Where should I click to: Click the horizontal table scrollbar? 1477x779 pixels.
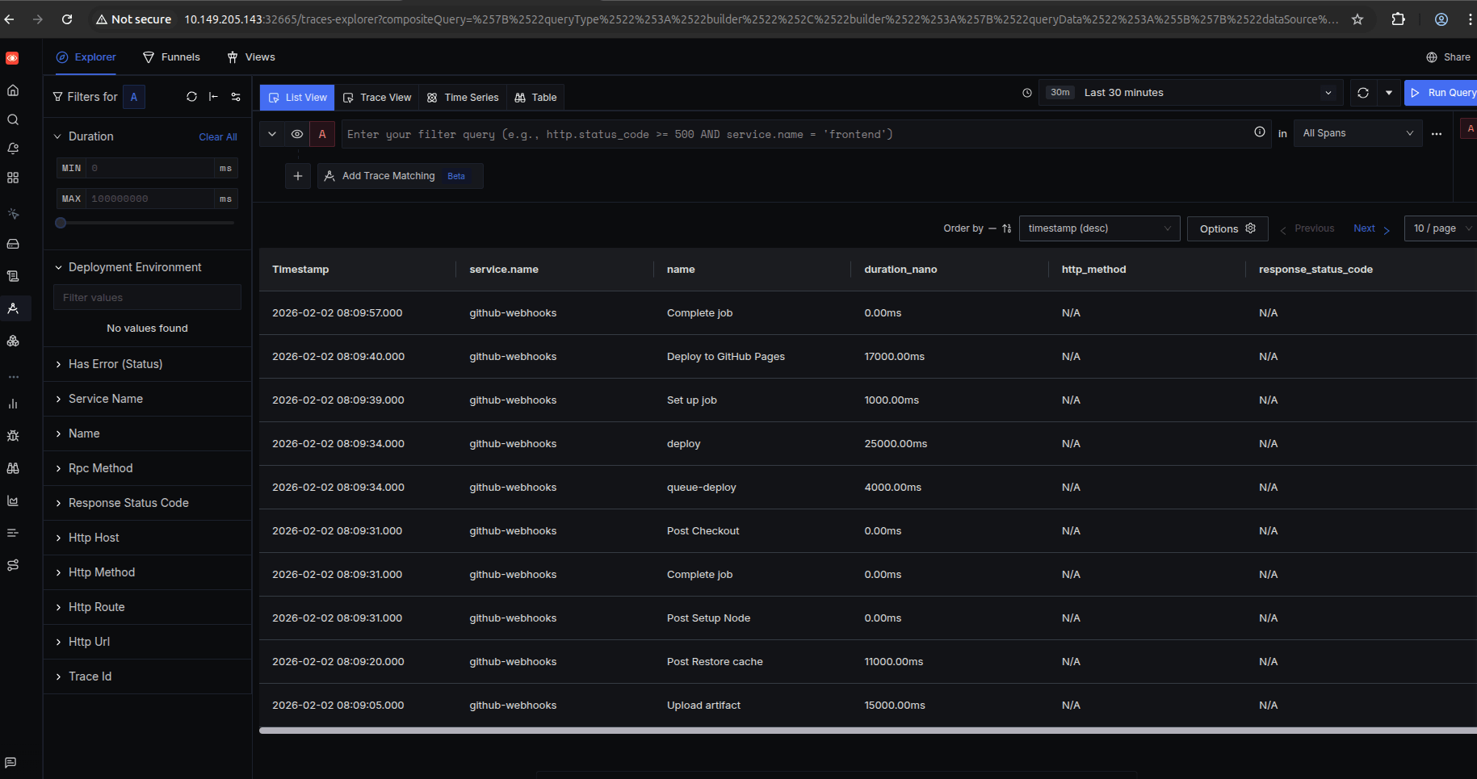click(868, 731)
